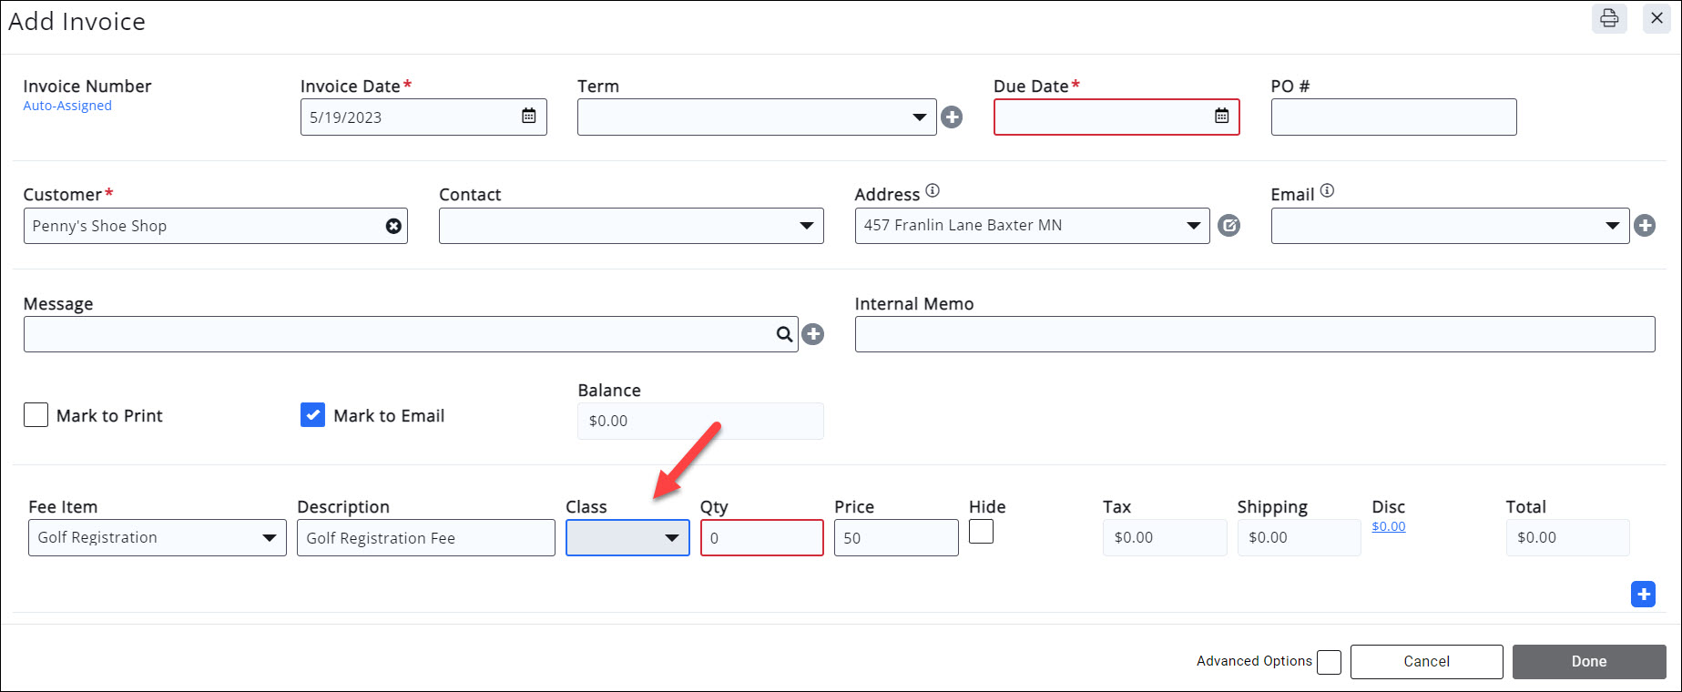The image size is (1682, 692).
Task: Clear the Penny's Shoe Shop customer
Action: coord(393,226)
